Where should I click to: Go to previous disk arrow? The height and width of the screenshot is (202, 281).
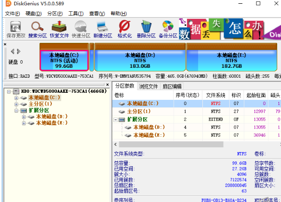pyautogui.click(x=13, y=51)
